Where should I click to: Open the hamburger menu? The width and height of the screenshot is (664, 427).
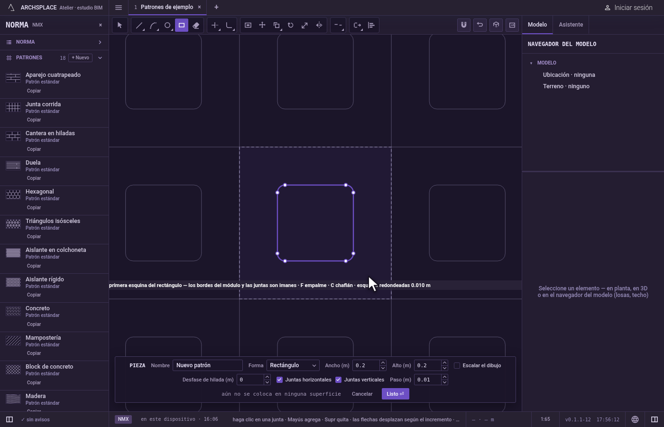(119, 7)
